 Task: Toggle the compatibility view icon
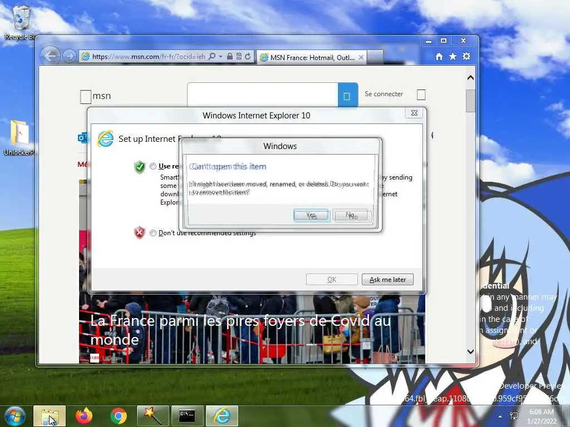click(x=239, y=56)
